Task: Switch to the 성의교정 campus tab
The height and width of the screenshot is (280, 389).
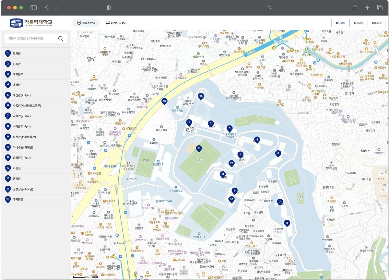Action: tap(376, 23)
